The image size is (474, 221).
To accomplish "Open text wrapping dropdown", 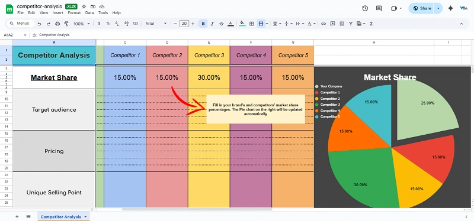I will [x=300, y=24].
